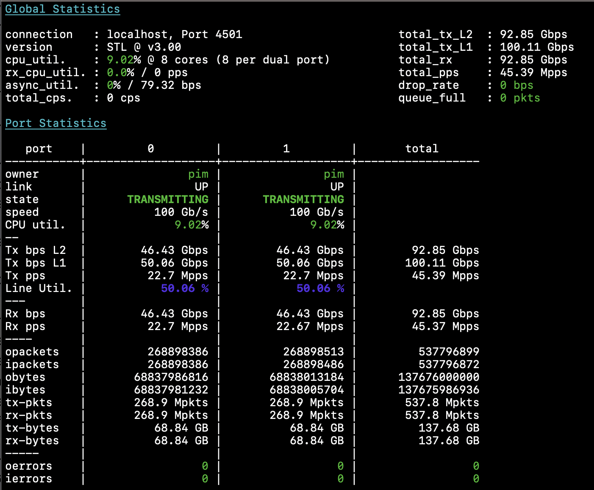This screenshot has width=594, height=490.
Task: Click the TRANSMITTING state for port 1
Action: pos(303,199)
